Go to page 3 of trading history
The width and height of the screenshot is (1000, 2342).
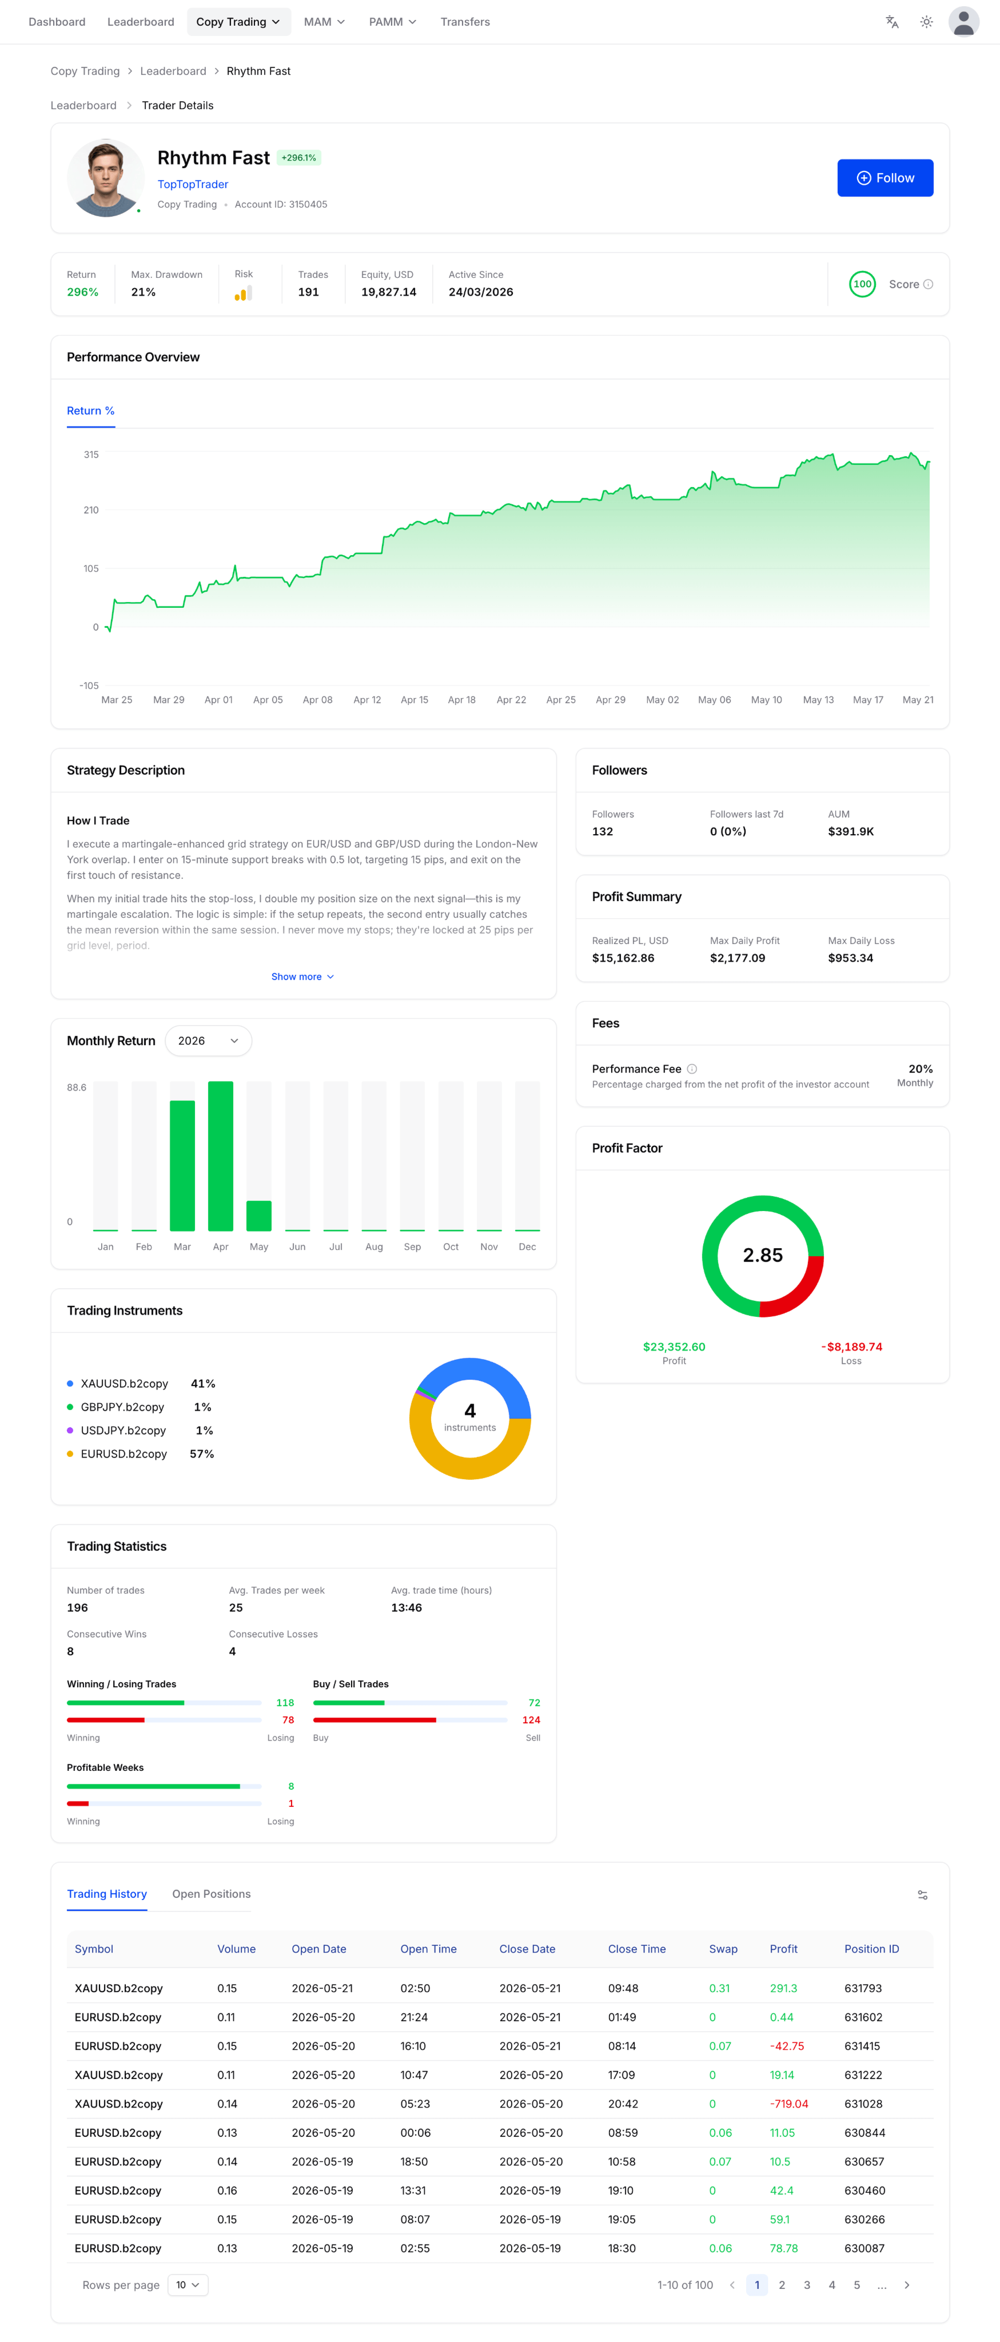pos(807,2285)
